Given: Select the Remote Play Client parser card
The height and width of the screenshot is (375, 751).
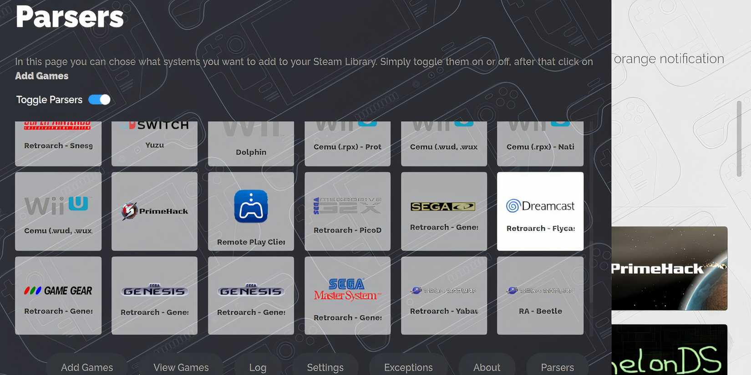Looking at the screenshot, I should (x=251, y=211).
